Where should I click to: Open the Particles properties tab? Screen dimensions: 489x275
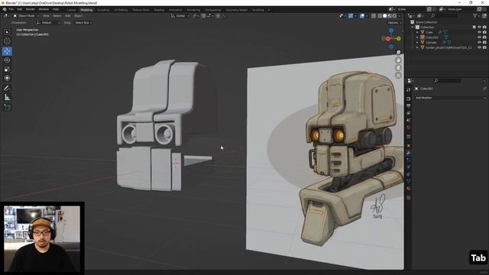[409, 160]
